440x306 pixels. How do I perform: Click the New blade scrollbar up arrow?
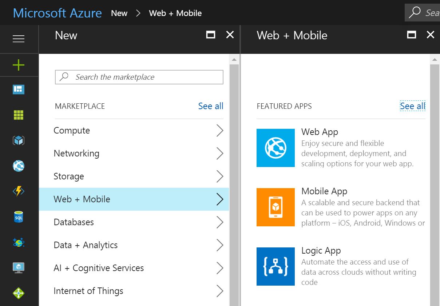pos(234,59)
